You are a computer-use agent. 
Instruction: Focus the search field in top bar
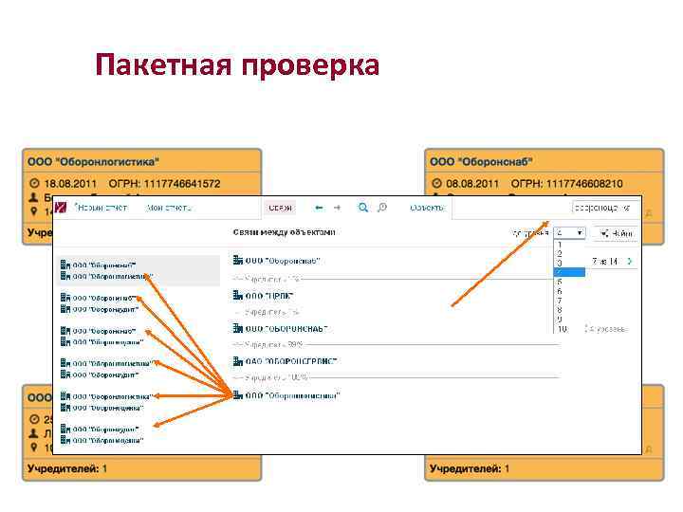coord(604,208)
